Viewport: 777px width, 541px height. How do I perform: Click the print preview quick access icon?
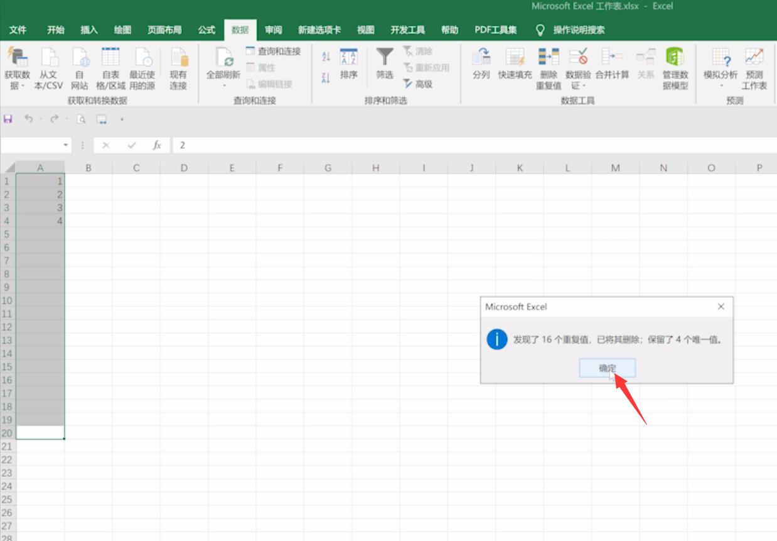coord(81,119)
